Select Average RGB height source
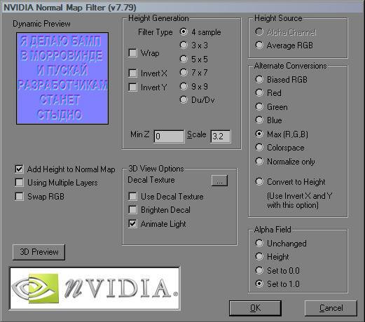This screenshot has height=322, width=365. [x=259, y=45]
